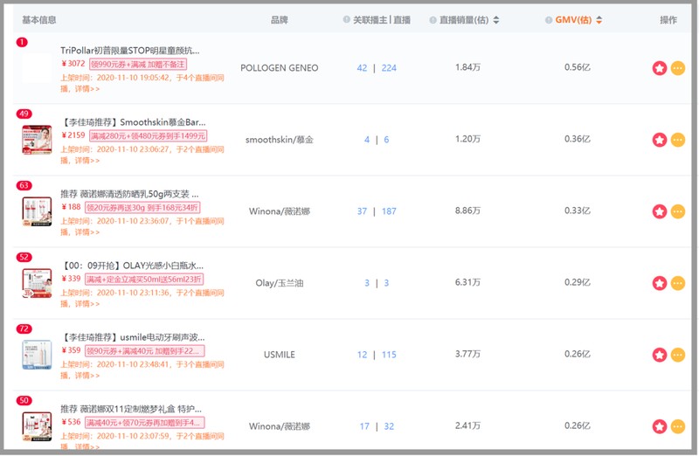Viewport: 699px width, 456px height.
Task: Select the USMILE brand cell
Action: (279, 355)
